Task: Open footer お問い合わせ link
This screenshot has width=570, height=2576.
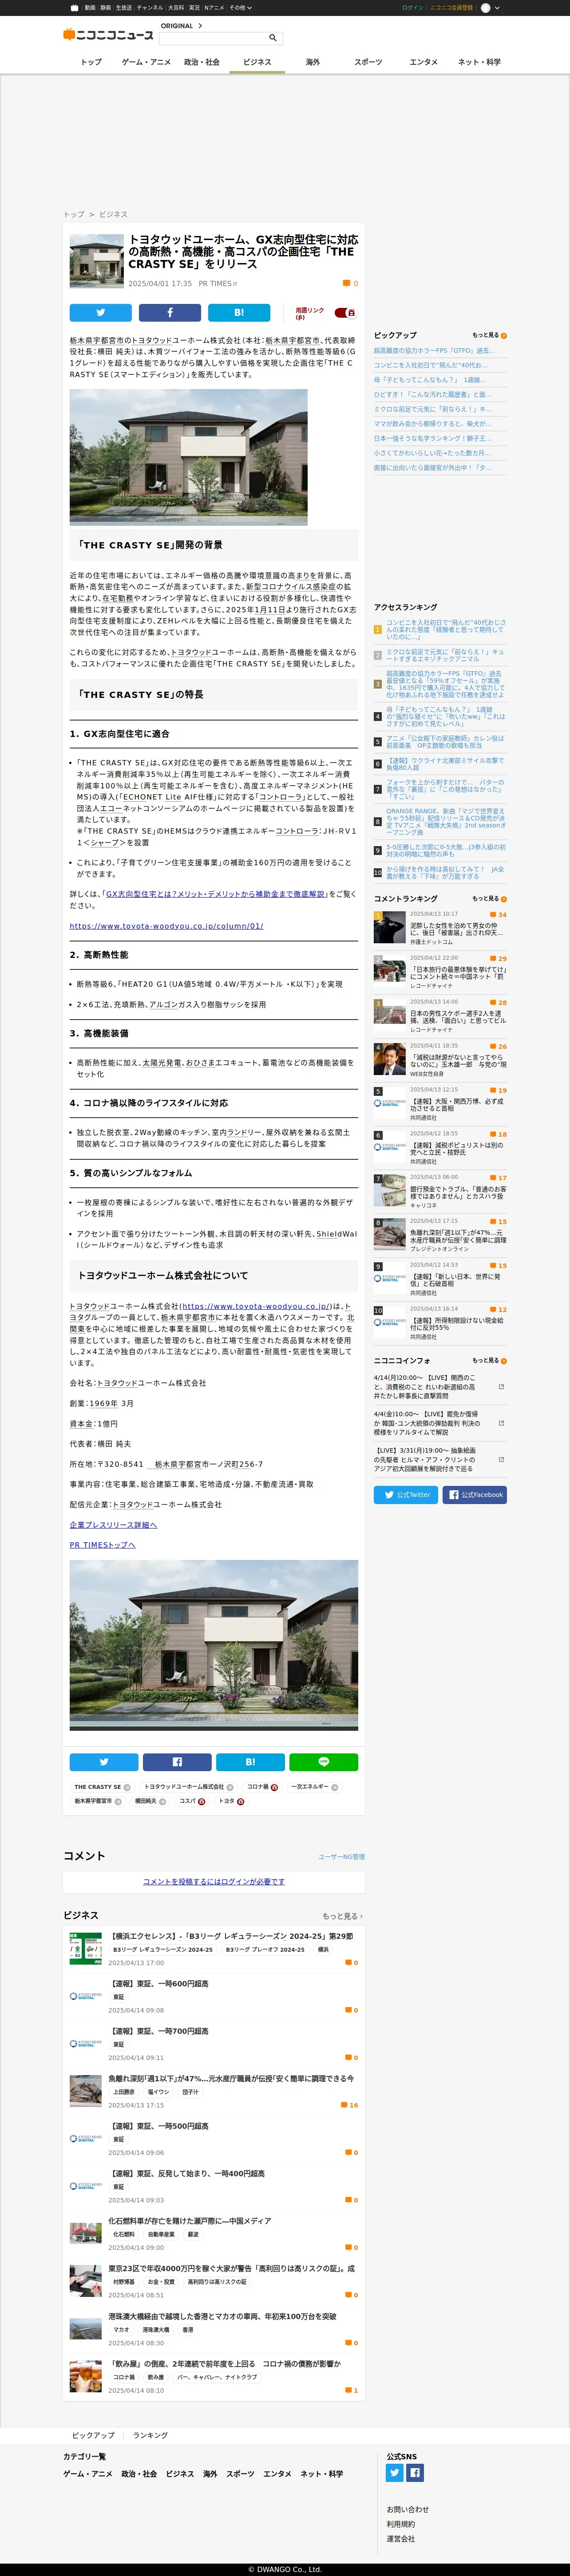Action: tap(408, 2509)
